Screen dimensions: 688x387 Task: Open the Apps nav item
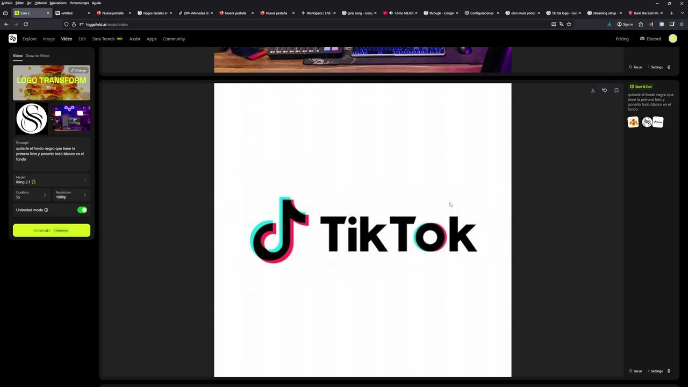tap(152, 39)
